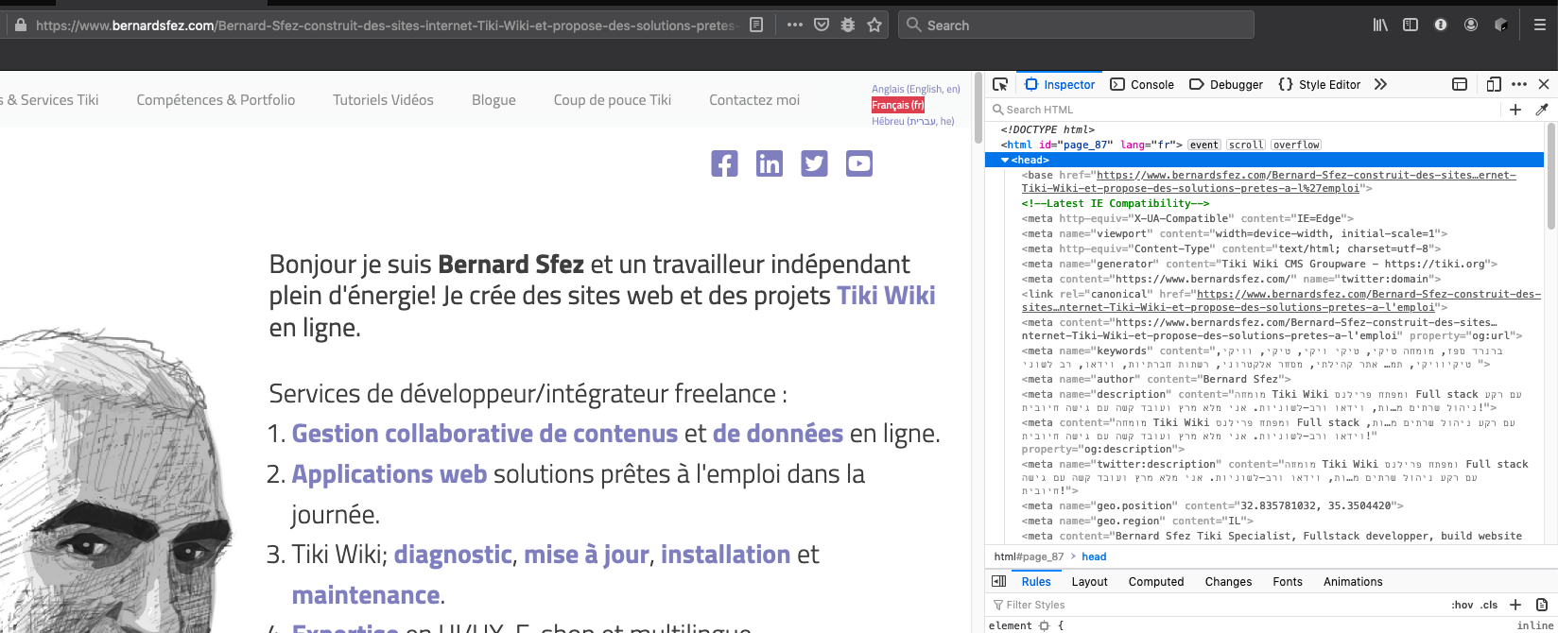
Task: Open Facebook social icon on page
Action: click(x=724, y=163)
